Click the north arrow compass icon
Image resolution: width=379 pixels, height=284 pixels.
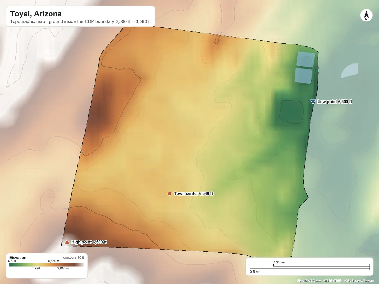pyautogui.click(x=366, y=15)
